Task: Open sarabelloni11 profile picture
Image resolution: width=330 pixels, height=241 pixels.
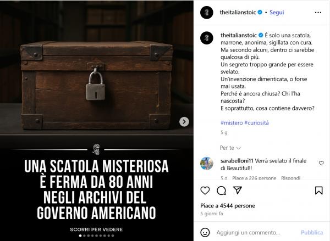Action: click(x=207, y=163)
